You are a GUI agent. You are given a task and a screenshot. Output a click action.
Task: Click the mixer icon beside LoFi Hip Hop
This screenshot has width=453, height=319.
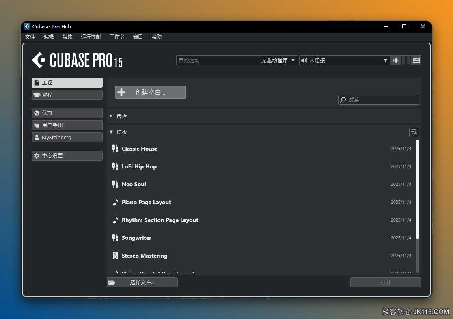(x=115, y=166)
